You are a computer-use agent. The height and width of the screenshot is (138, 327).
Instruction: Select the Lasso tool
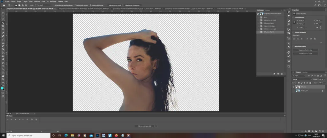pos(3,19)
